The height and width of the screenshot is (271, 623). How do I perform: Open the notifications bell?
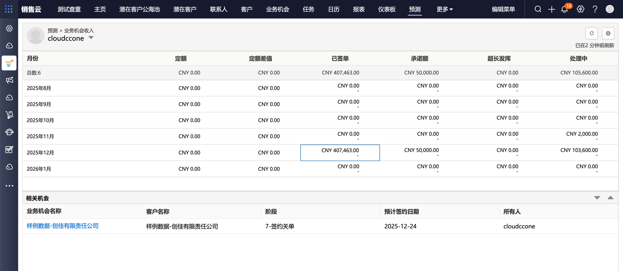pyautogui.click(x=564, y=9)
